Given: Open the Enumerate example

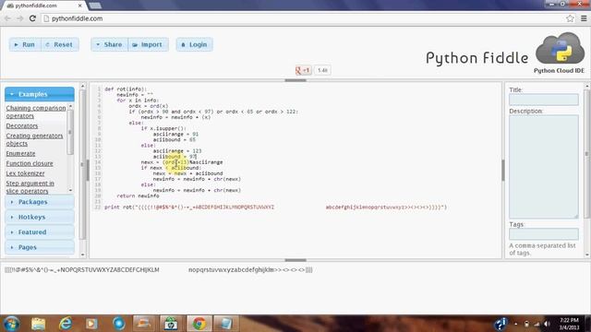Looking at the screenshot, I should pyautogui.click(x=20, y=153).
